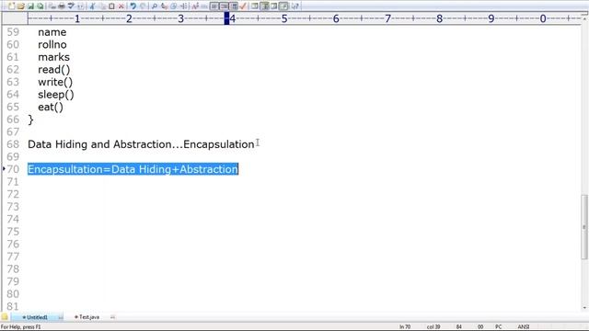Image resolution: width=589 pixels, height=331 pixels.
Task: Create a new document with New icon
Action: point(12,6)
